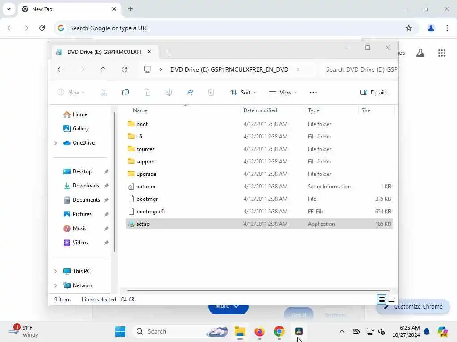Open the View dropdown
The width and height of the screenshot is (457, 342).
pyautogui.click(x=283, y=93)
